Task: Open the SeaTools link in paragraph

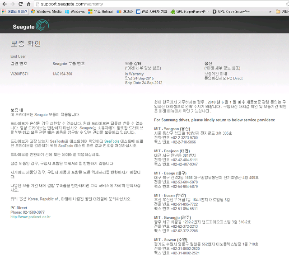Action: coord(112,141)
